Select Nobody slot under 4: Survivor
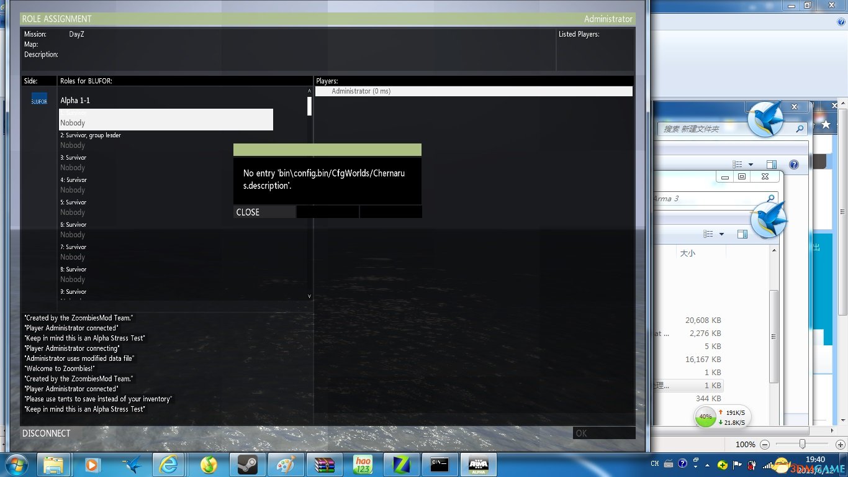848x477 pixels. pyautogui.click(x=73, y=190)
